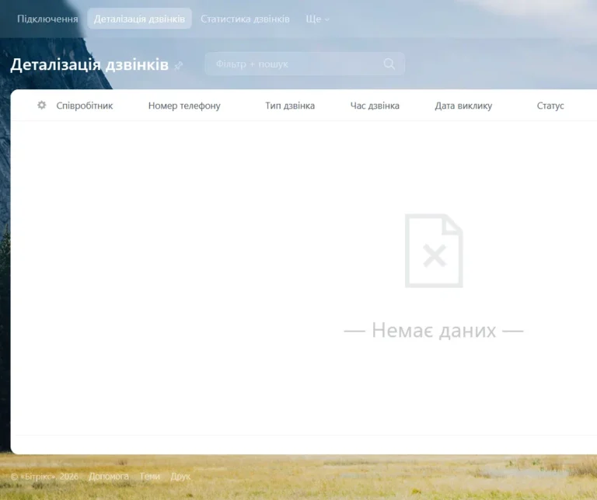Select the Деталізація дзвінків tab

139,19
